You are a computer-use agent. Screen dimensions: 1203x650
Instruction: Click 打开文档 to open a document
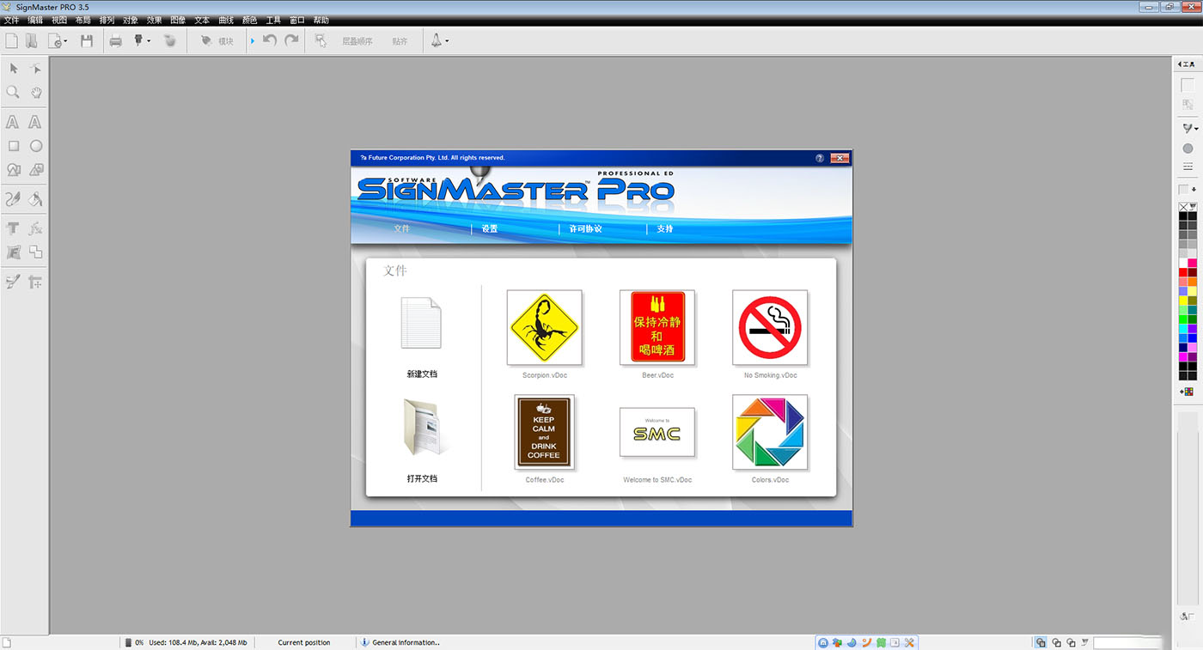click(422, 440)
